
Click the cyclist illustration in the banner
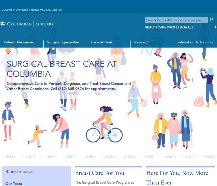click(x=104, y=124)
